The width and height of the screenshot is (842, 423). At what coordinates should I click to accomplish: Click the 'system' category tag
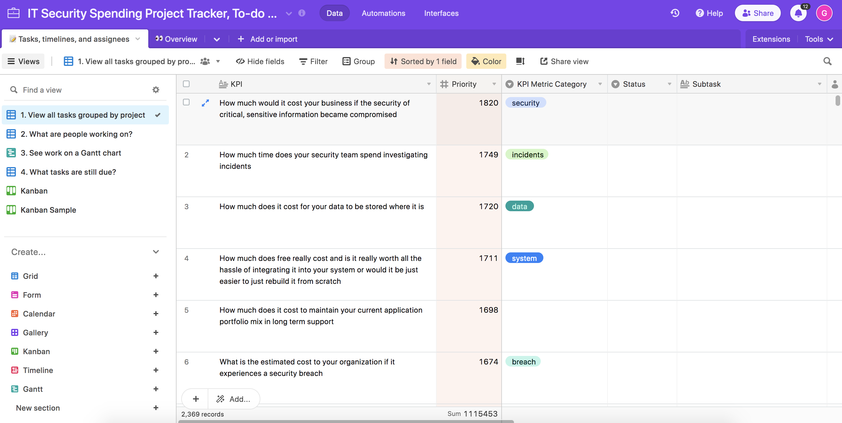pos(524,258)
